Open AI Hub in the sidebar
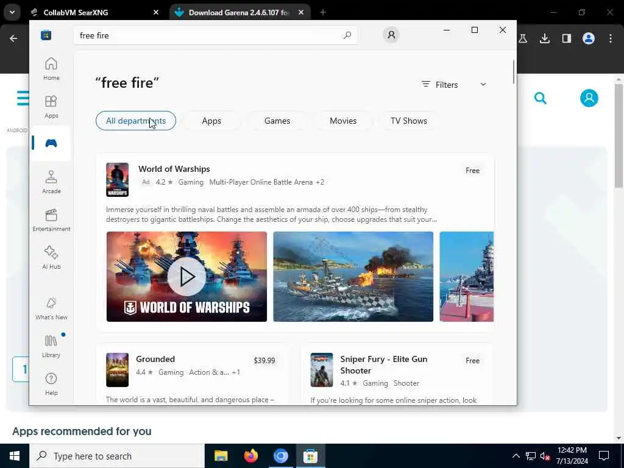The height and width of the screenshot is (468, 624). click(51, 258)
